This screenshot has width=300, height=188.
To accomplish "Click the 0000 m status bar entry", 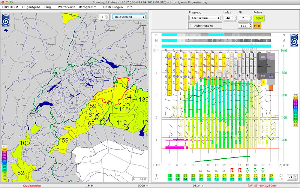I will pyautogui.click(x=143, y=185).
